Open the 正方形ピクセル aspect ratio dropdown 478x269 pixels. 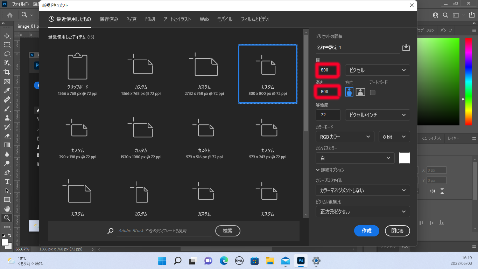coord(363,212)
